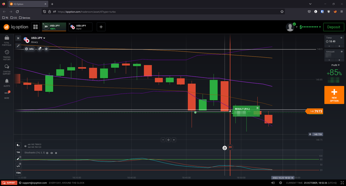Open USD/JPY asset Info
This screenshot has width=346, height=186.
[29, 49]
